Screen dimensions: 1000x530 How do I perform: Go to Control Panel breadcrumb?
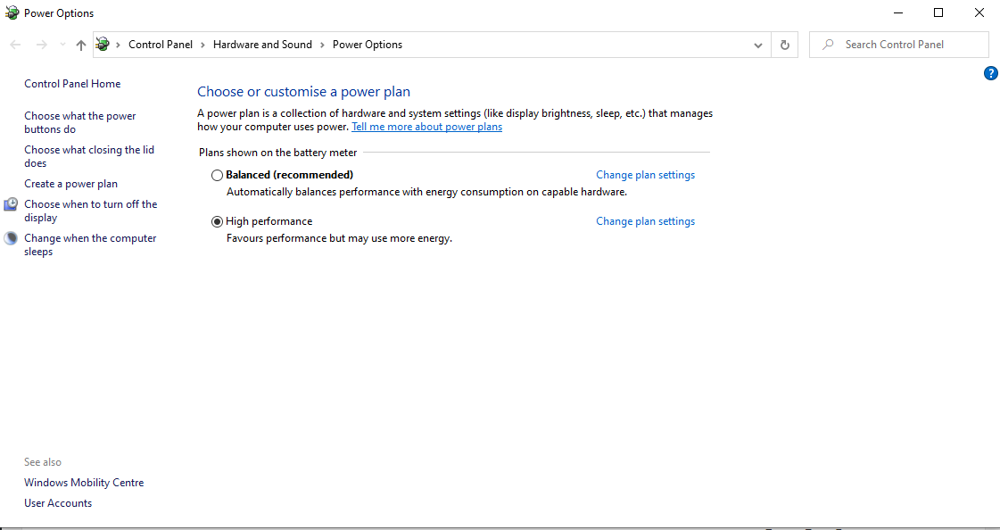(x=161, y=45)
